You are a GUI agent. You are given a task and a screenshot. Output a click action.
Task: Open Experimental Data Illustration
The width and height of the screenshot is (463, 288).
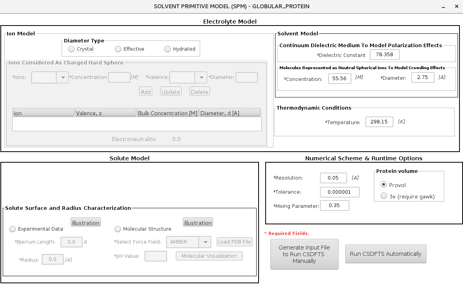pyautogui.click(x=86, y=222)
